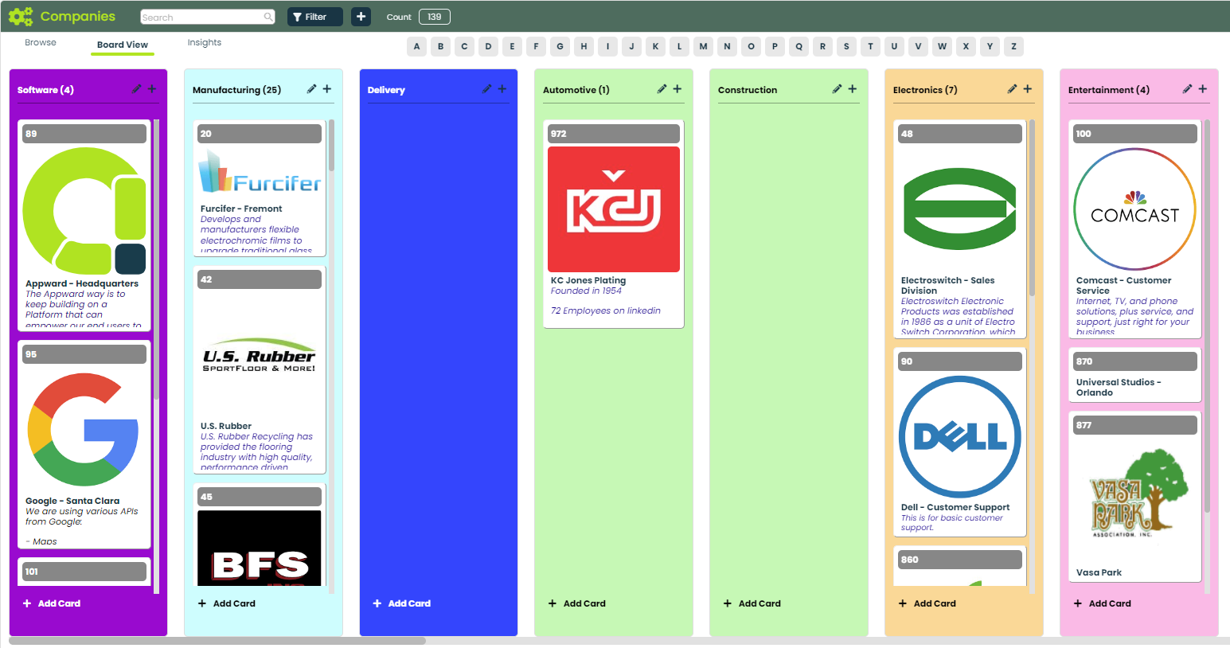Add Card to the Entertainment column

[1103, 603]
